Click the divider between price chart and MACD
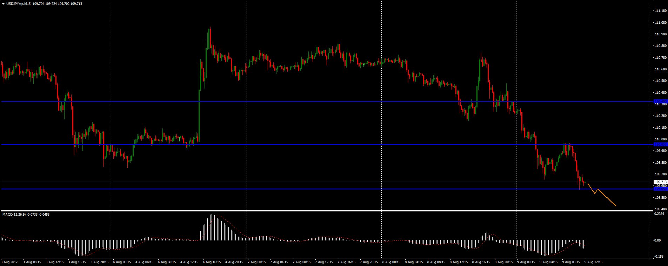668x266 pixels. coord(316,211)
